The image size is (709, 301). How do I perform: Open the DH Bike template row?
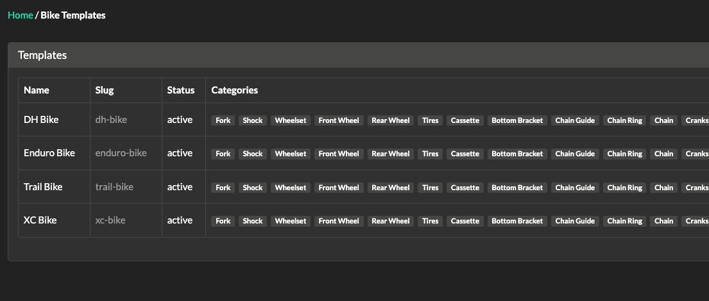[x=41, y=120]
